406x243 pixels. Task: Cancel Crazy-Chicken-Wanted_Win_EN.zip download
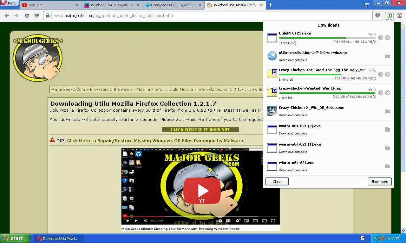(x=388, y=93)
